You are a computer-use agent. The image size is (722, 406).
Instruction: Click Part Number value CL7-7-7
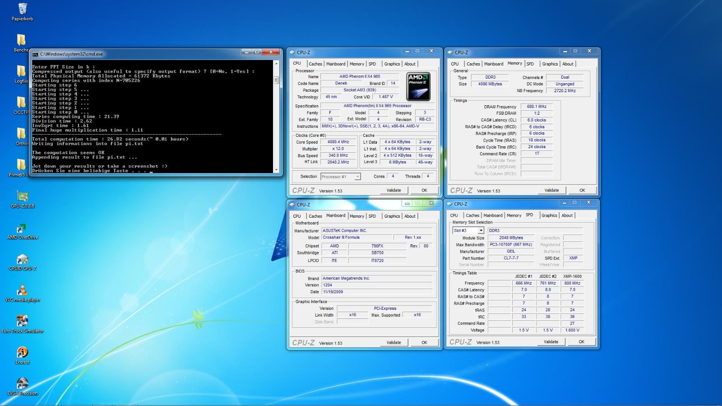pos(511,258)
